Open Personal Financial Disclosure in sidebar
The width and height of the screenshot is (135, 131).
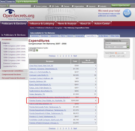(x=13, y=78)
